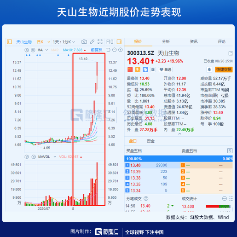Toggle the left sidebar panel icon
237x237 pixels.
tap(9, 42)
